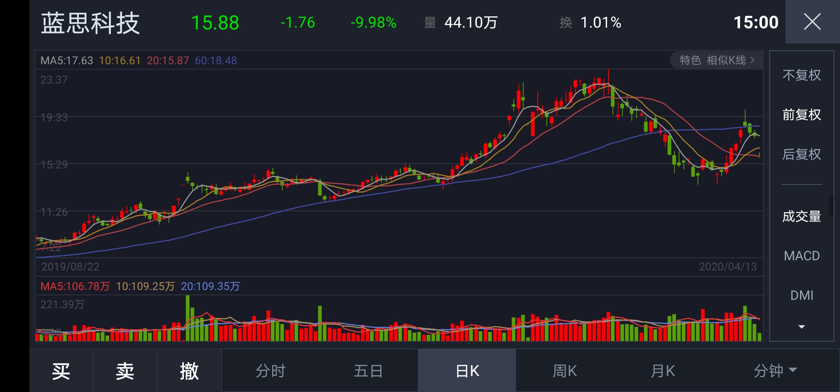Open the 分钟 dropdown
The image size is (840, 392).
click(x=775, y=371)
